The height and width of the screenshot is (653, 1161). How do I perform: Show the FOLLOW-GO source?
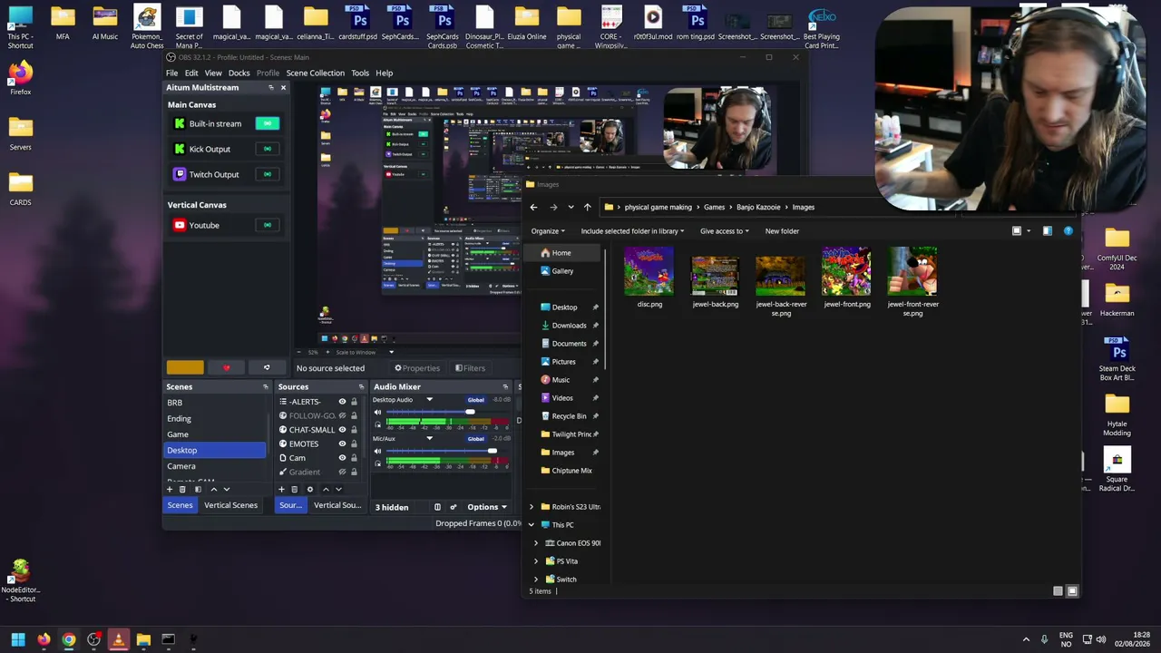coord(342,415)
